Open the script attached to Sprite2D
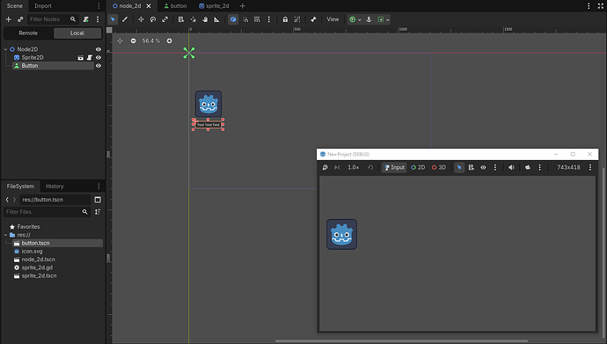This screenshot has height=344, width=607. pos(90,58)
